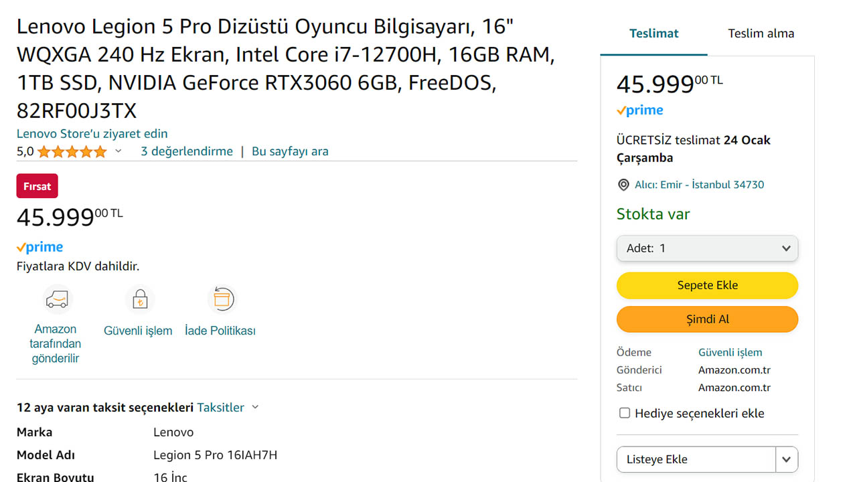Image resolution: width=857 pixels, height=482 pixels.
Task: Click the Amazon delivery truck icon
Action: pos(56,299)
